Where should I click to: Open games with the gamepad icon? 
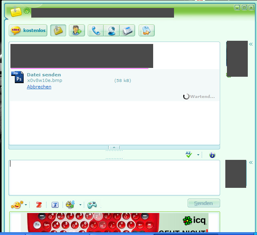pyautogui.click(x=92, y=205)
